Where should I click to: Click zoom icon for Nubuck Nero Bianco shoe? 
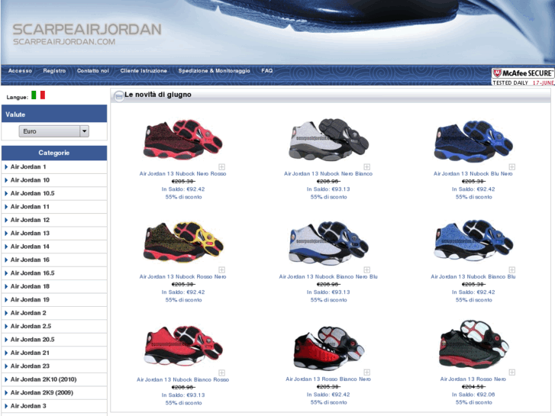pyautogui.click(x=367, y=166)
